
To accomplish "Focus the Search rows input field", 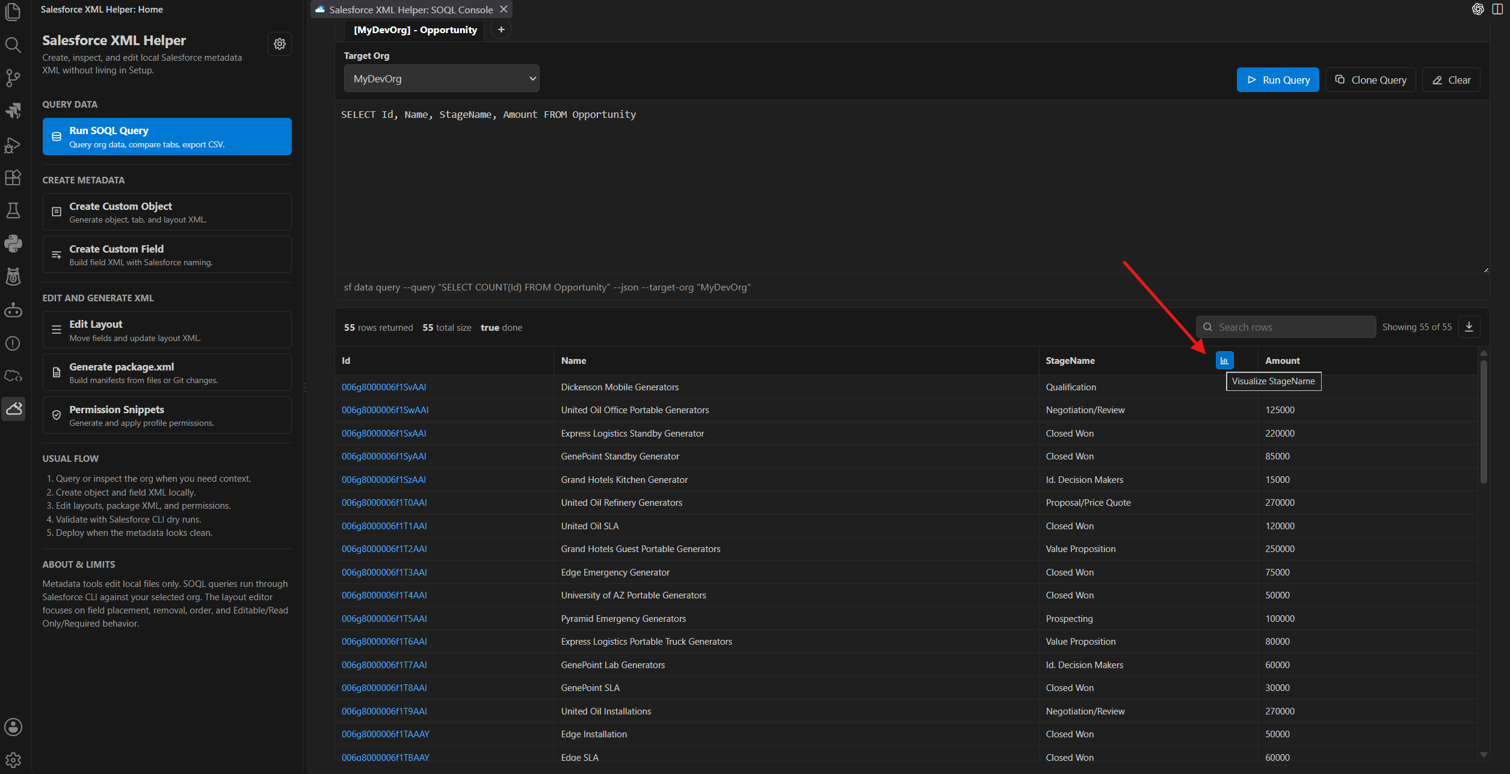I will coord(1286,327).
